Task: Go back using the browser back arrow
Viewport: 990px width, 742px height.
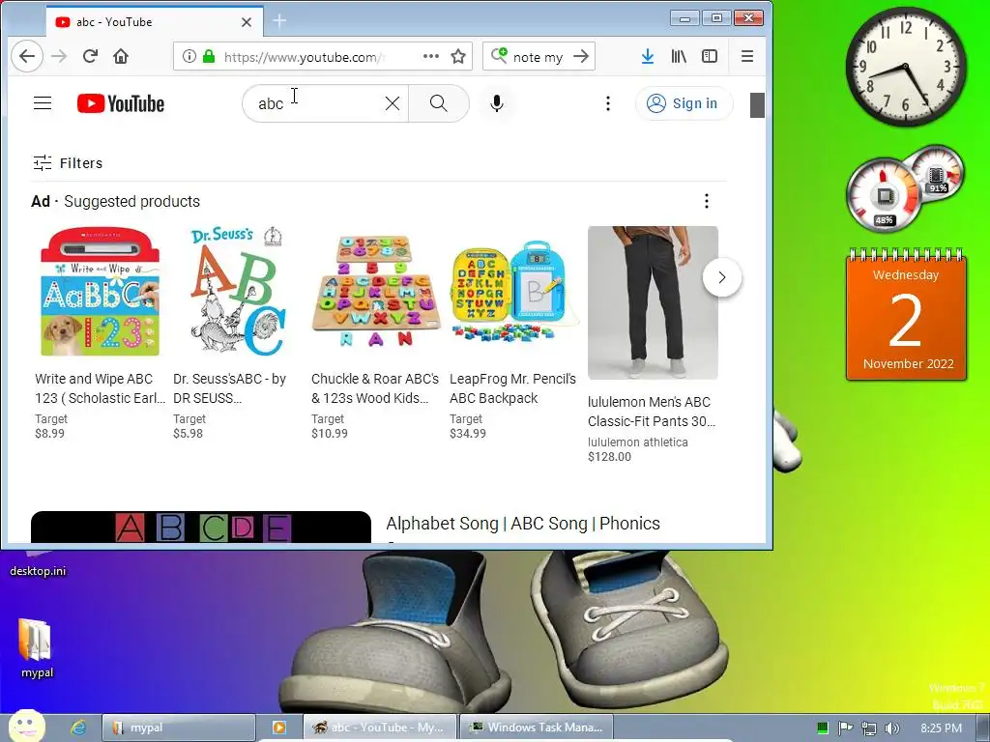Action: click(26, 56)
